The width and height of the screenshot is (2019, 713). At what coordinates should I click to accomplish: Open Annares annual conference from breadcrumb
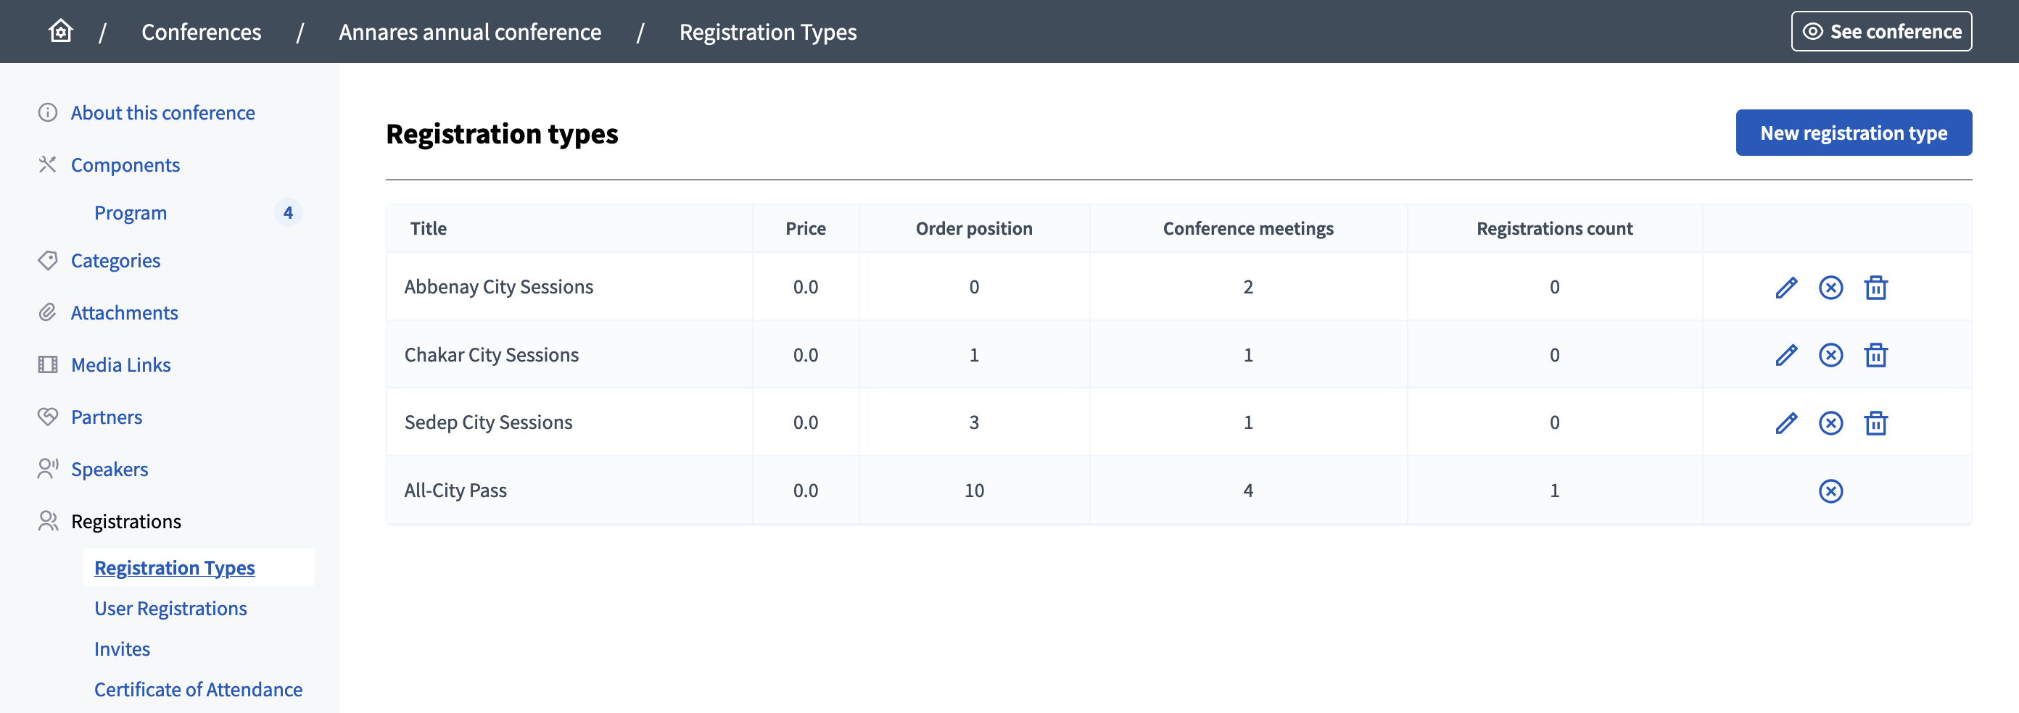[x=469, y=31]
